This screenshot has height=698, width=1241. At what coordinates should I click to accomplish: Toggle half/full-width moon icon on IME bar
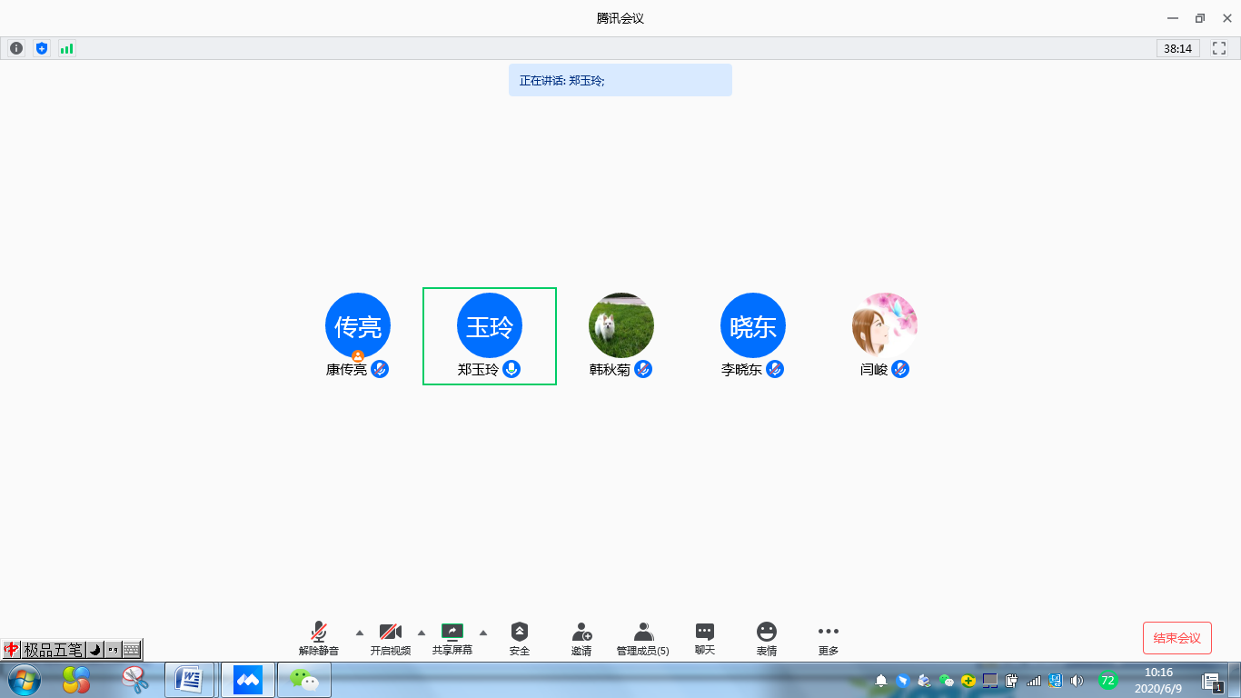pyautogui.click(x=94, y=650)
